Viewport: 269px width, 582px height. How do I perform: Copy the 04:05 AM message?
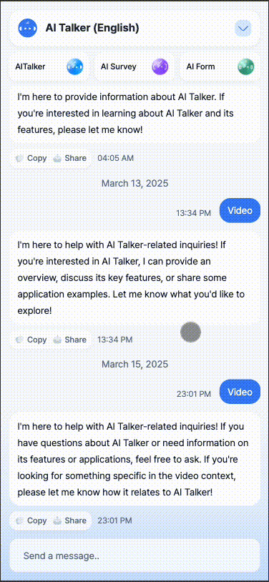tap(31, 158)
